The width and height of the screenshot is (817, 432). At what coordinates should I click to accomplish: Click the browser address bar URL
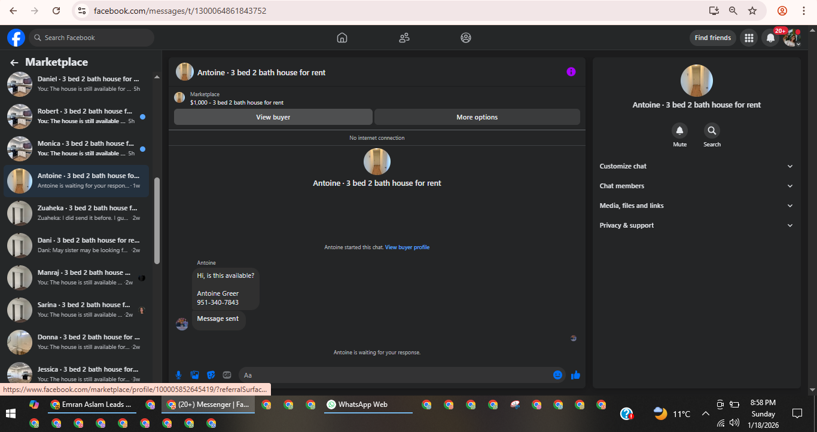click(x=180, y=11)
